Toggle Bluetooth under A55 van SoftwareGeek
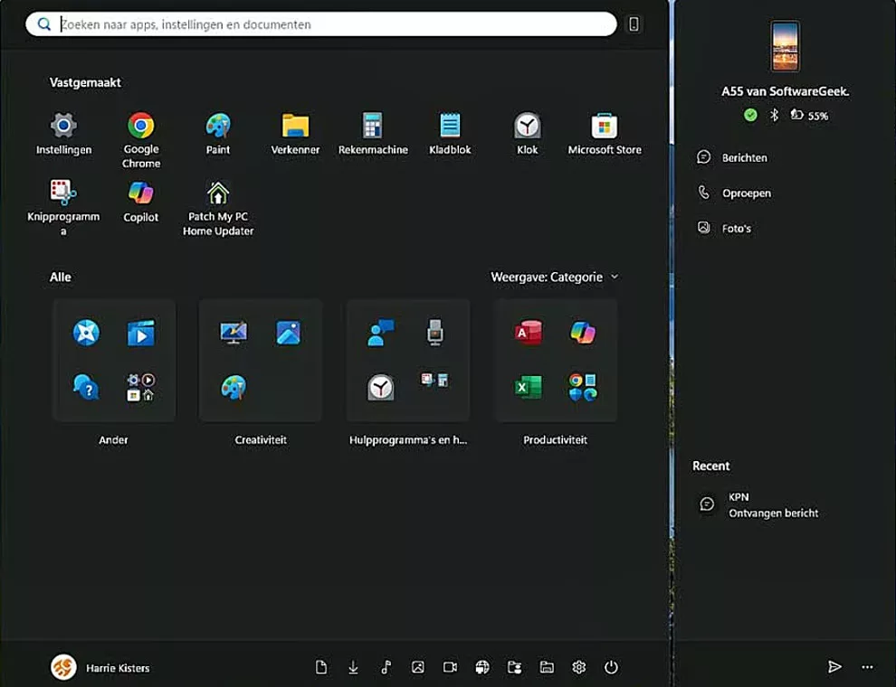The image size is (896, 687). 776,115
